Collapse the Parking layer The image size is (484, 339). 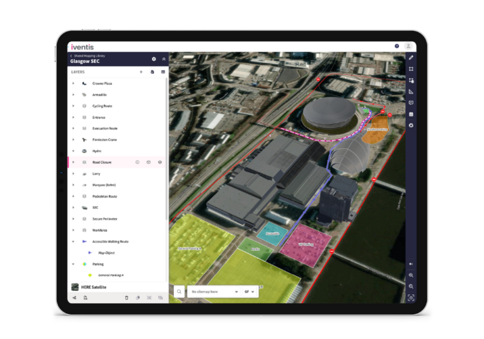[73, 264]
